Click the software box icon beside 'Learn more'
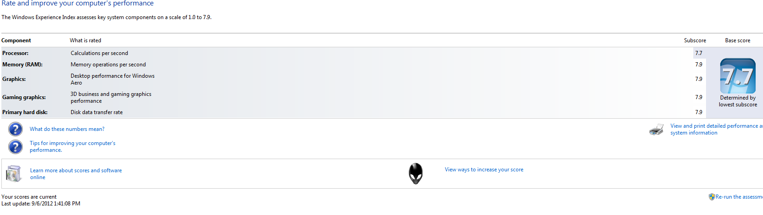This screenshot has width=763, height=215. (x=14, y=174)
